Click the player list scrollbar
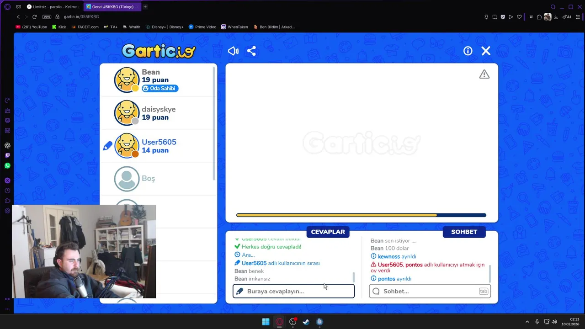Screen dimensions: 585x329 (x=214, y=123)
